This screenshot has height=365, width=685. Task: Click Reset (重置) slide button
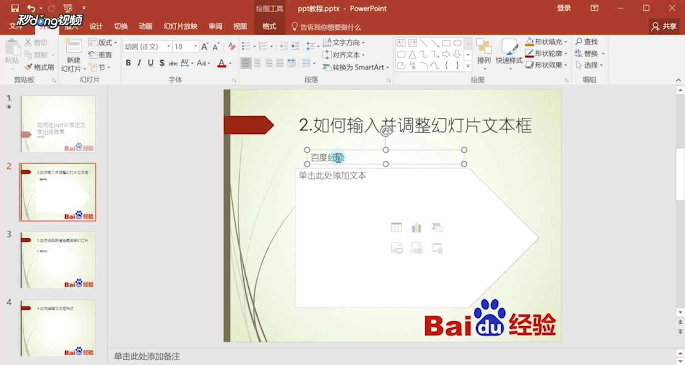click(100, 55)
